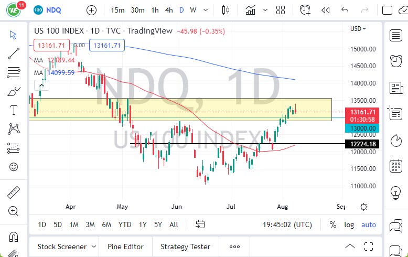Viewport: 408px width, 257px height.
Task: Open the USD currency dropdown
Action: (x=359, y=29)
